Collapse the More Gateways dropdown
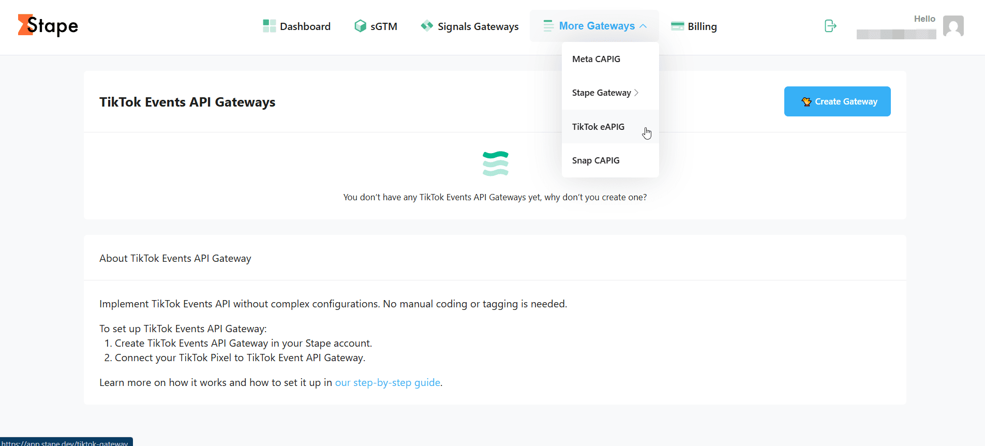The height and width of the screenshot is (446, 985). [x=594, y=26]
